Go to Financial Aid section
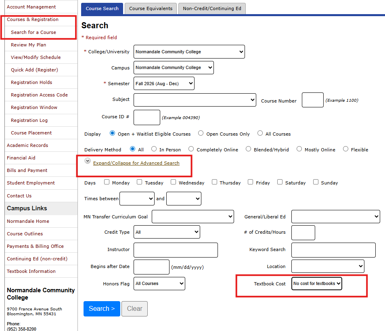The height and width of the screenshot is (331, 385). point(21,157)
